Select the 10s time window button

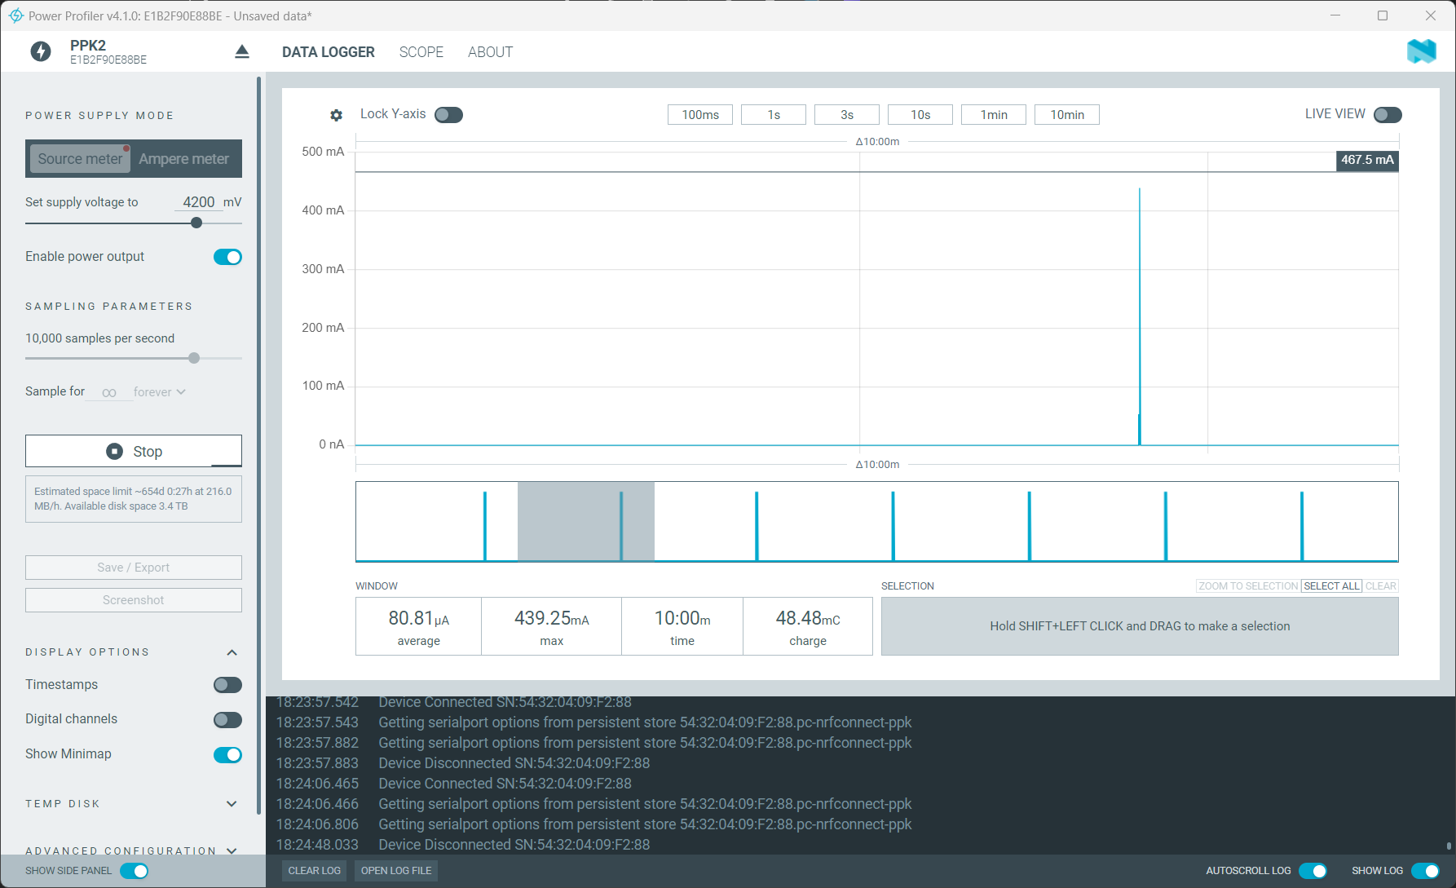920,115
